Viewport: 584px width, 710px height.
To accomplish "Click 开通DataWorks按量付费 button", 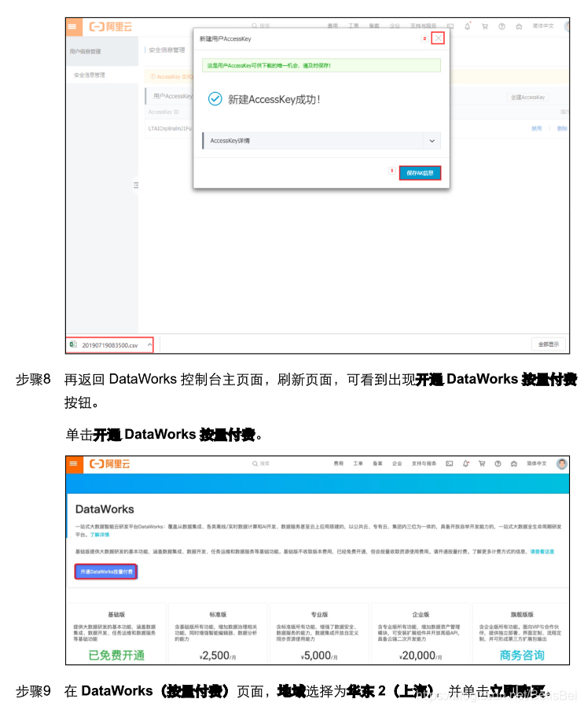I will [x=106, y=572].
